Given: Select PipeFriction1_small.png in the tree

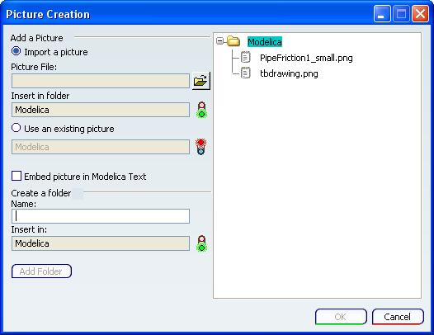Looking at the screenshot, I should tap(306, 58).
